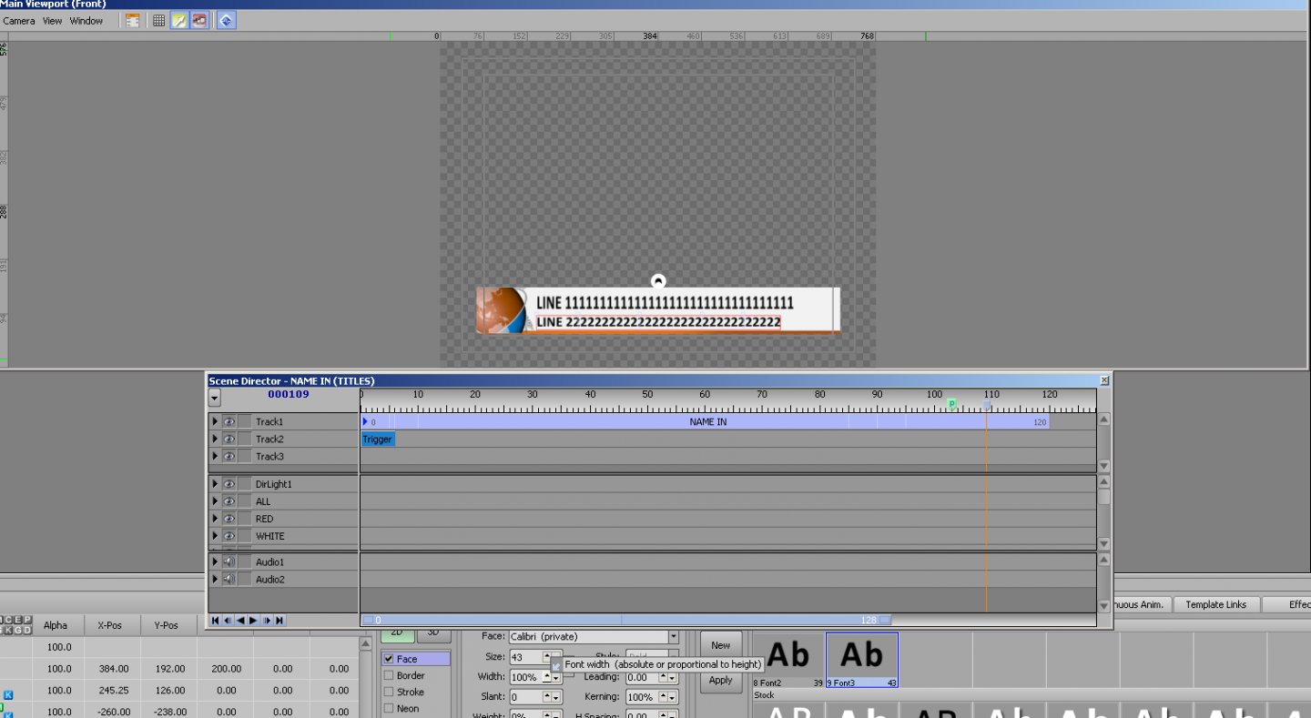Expand the Audio2 track
This screenshot has width=1311, height=718.
click(215, 579)
